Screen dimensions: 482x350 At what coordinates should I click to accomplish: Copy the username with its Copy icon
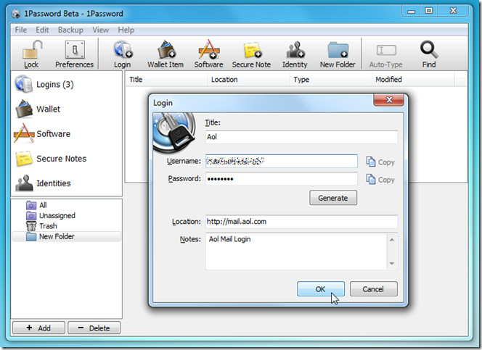click(380, 162)
